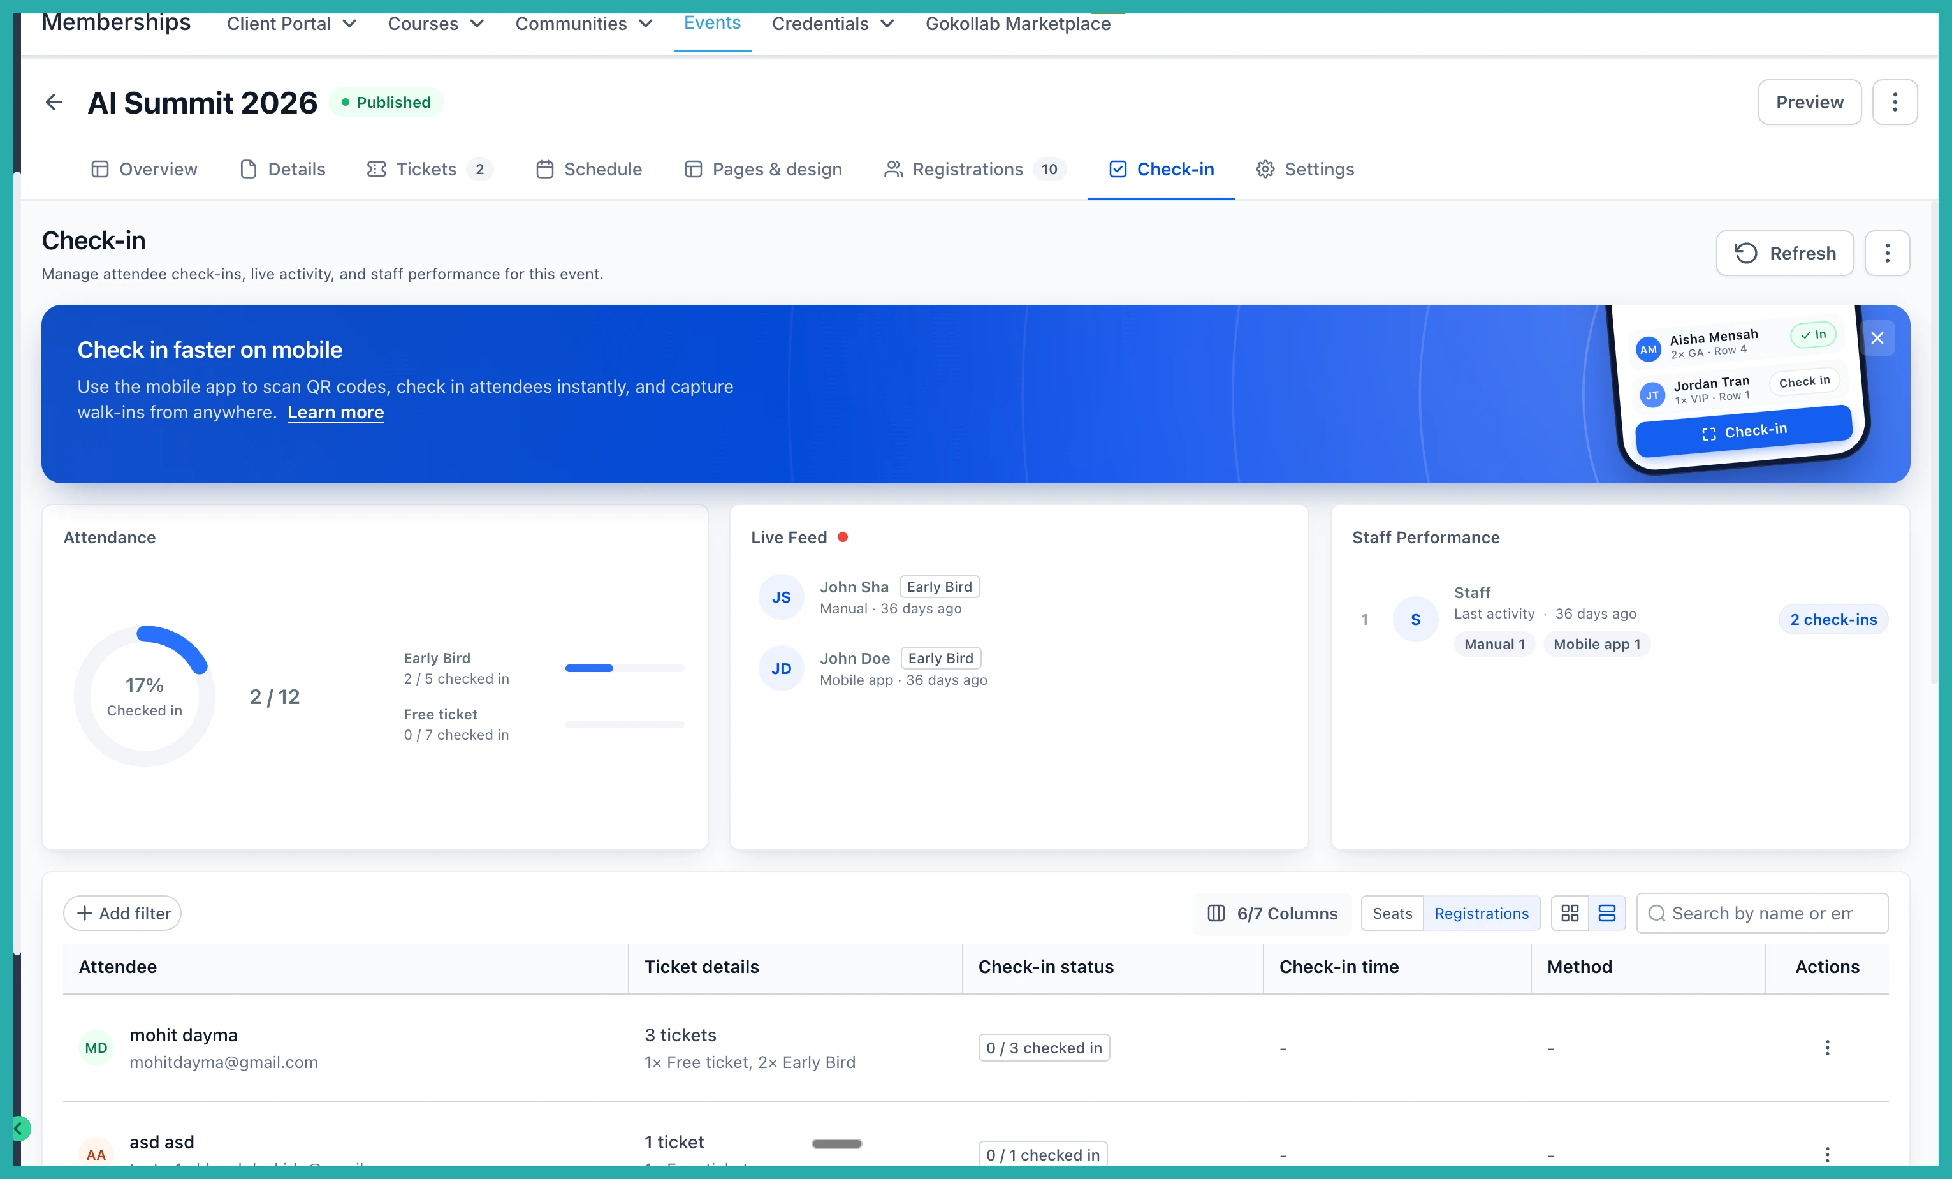The width and height of the screenshot is (1952, 1179).
Task: Open the event Settings tab
Action: [x=1305, y=169]
